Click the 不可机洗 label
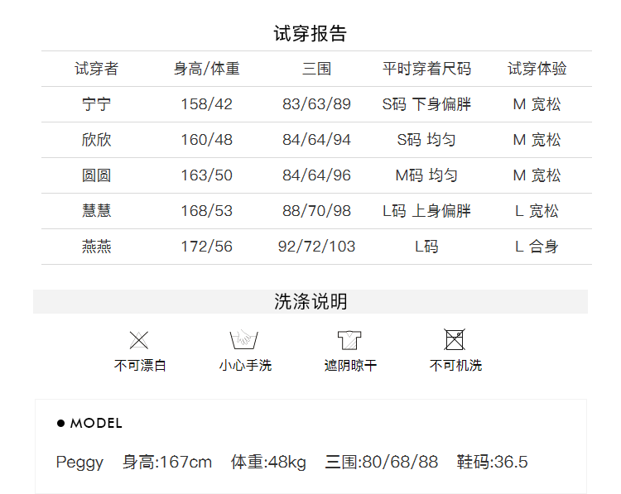Image resolution: width=621 pixels, height=494 pixels. click(x=456, y=366)
